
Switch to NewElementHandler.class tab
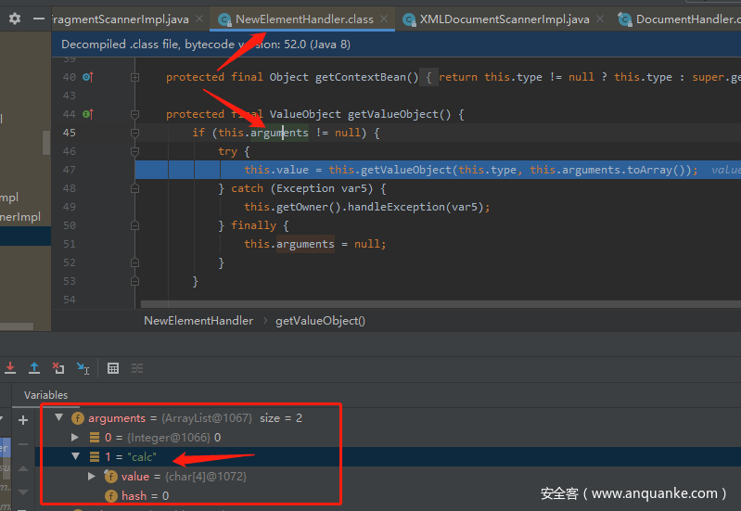point(304,19)
